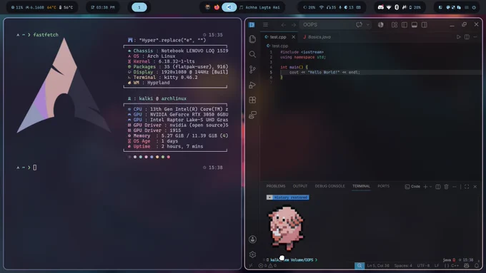Kill the terminal with the trash icon
The height and width of the screenshot is (273, 486).
[x=446, y=187]
